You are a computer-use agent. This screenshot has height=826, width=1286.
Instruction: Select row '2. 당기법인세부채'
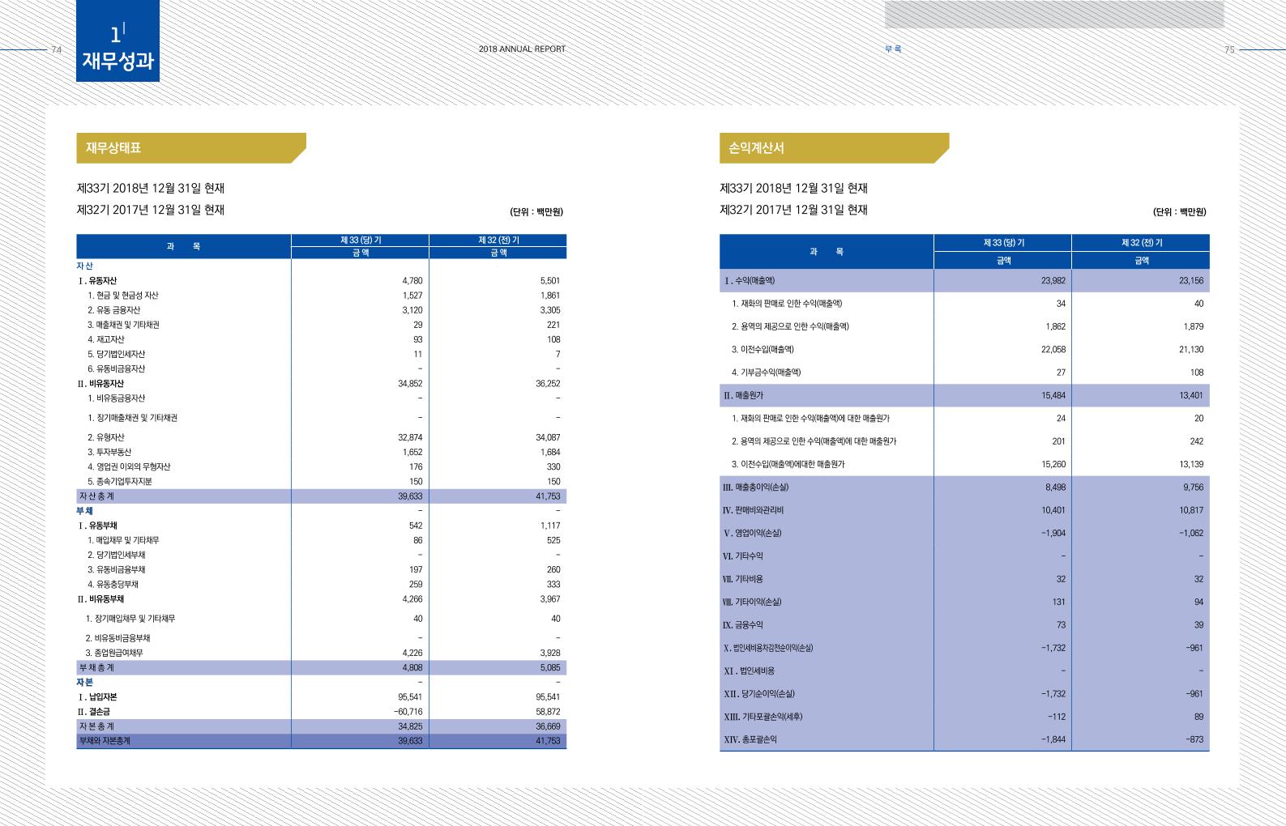click(321, 555)
